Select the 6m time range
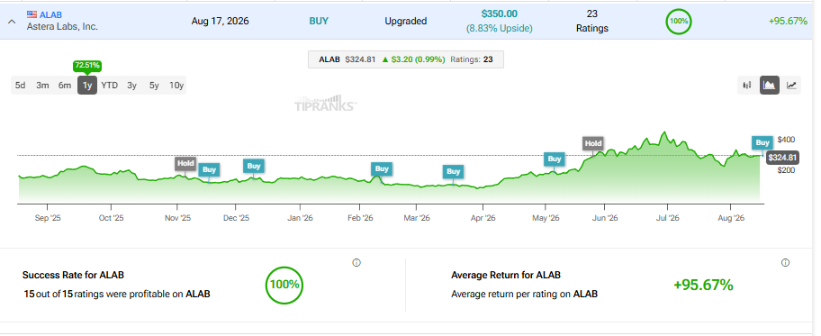 (65, 86)
